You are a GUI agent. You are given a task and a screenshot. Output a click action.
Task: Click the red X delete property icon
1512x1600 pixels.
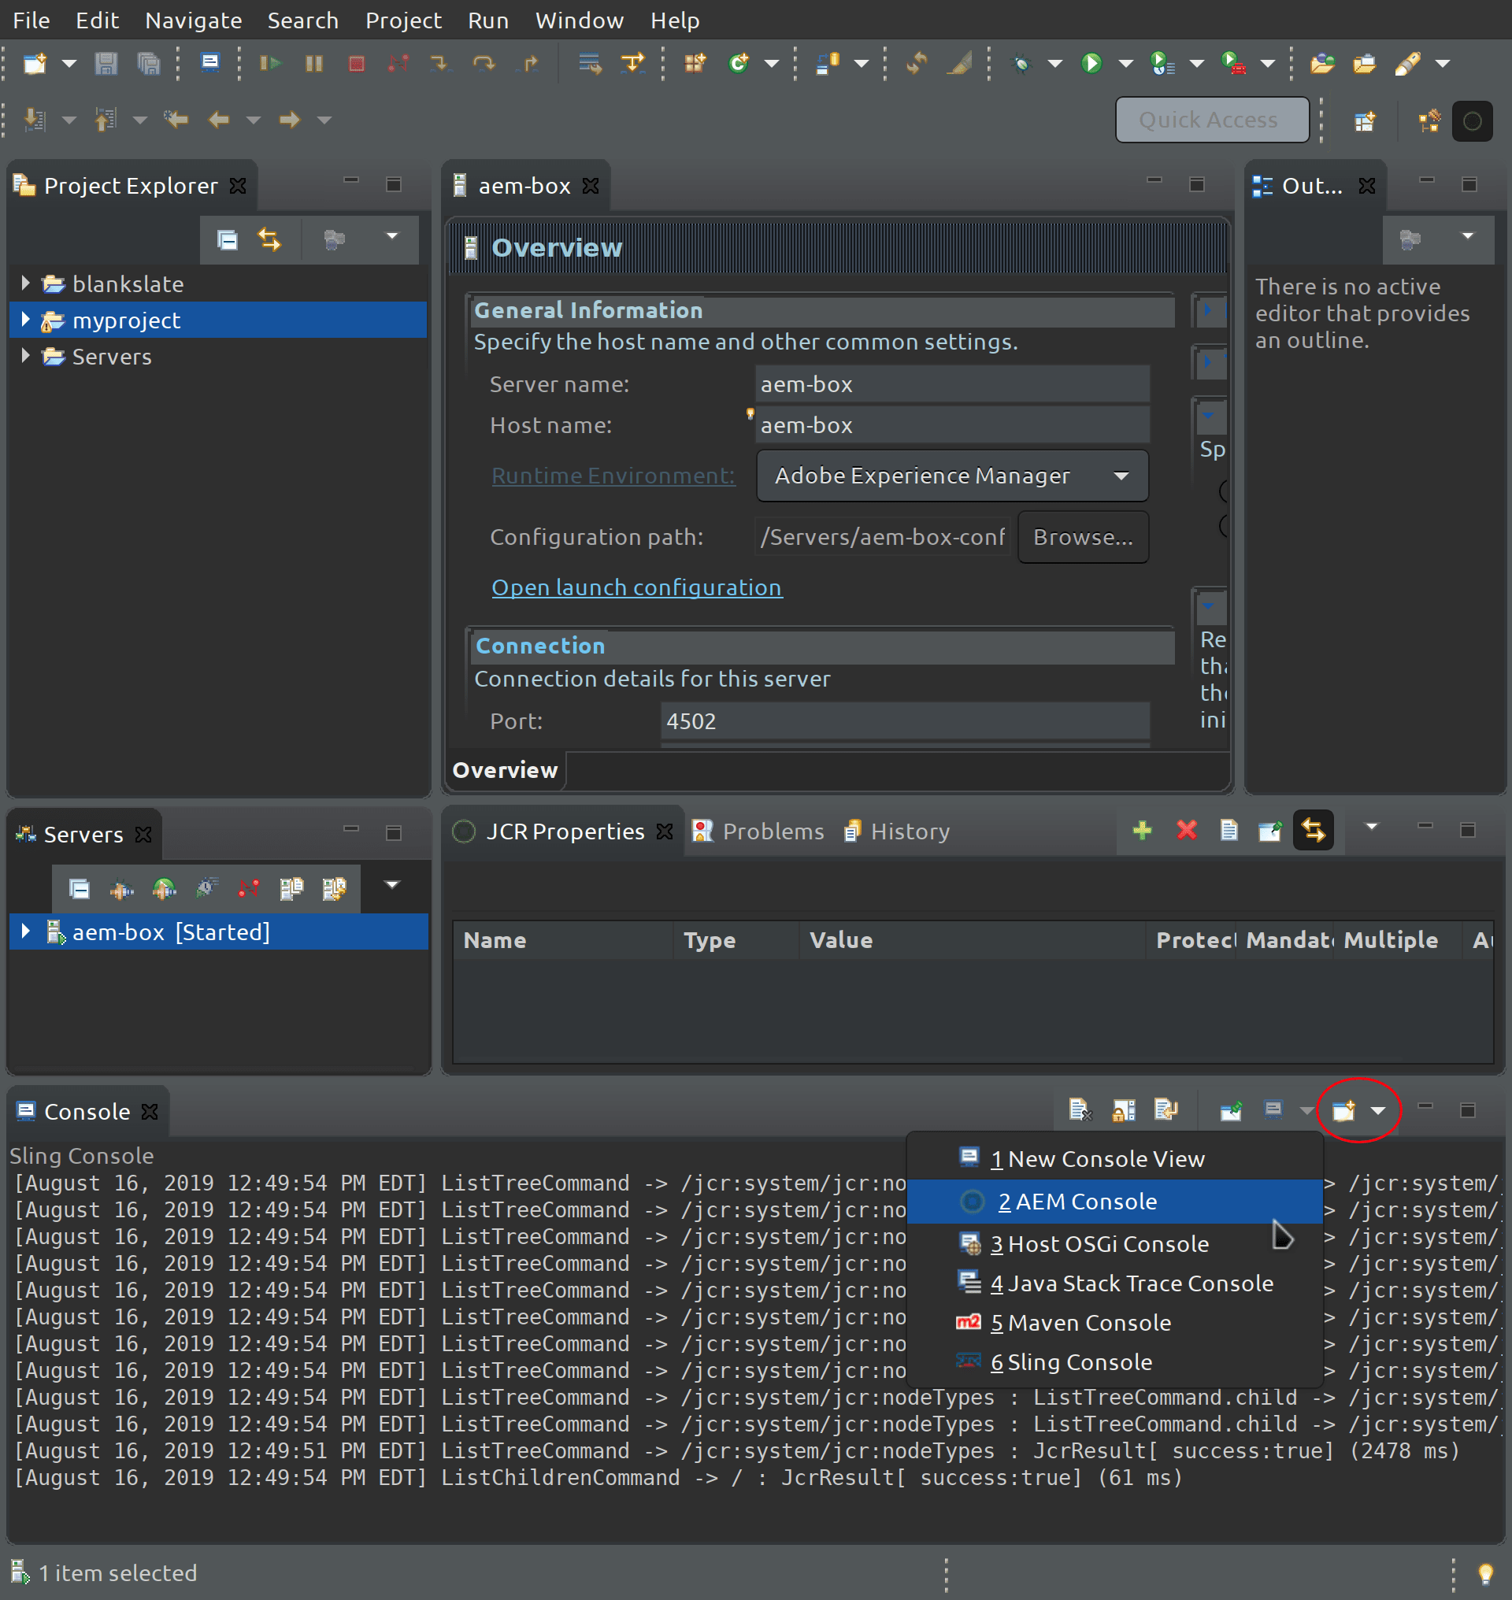tap(1187, 830)
